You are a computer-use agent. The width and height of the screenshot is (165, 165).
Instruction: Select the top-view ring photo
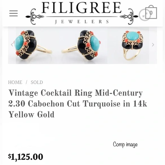[133, 46]
